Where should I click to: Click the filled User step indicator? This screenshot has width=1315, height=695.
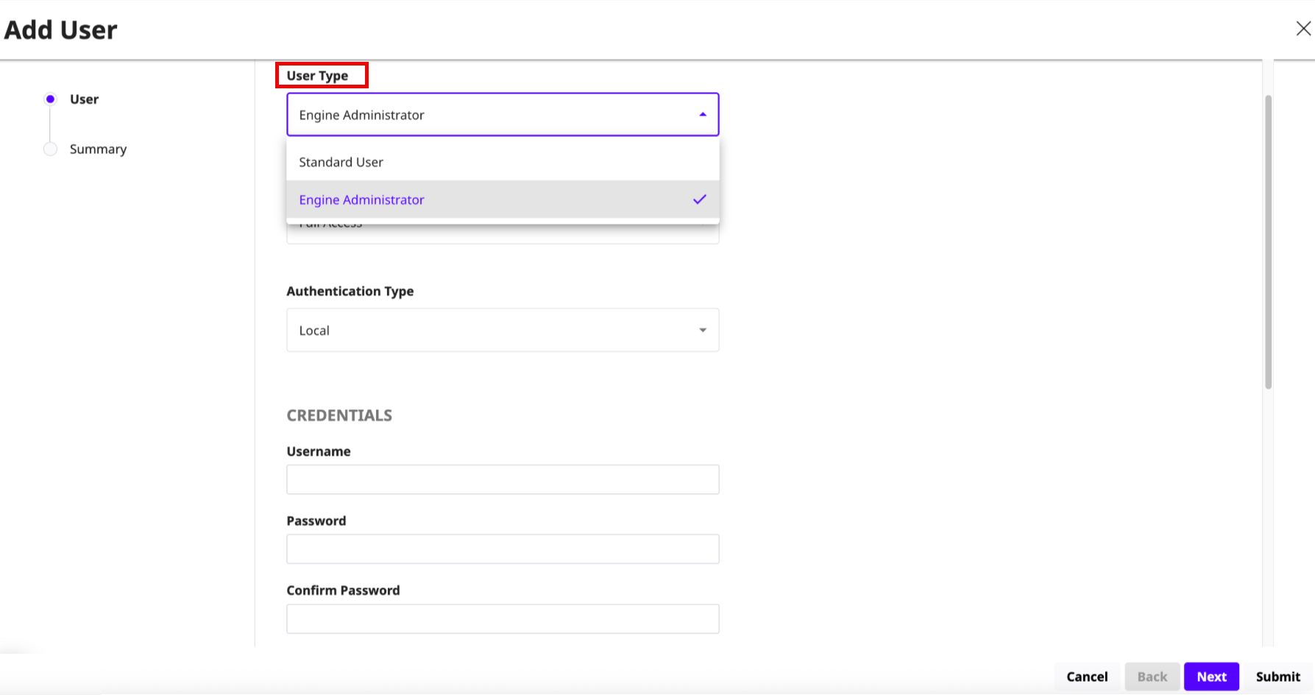point(50,98)
